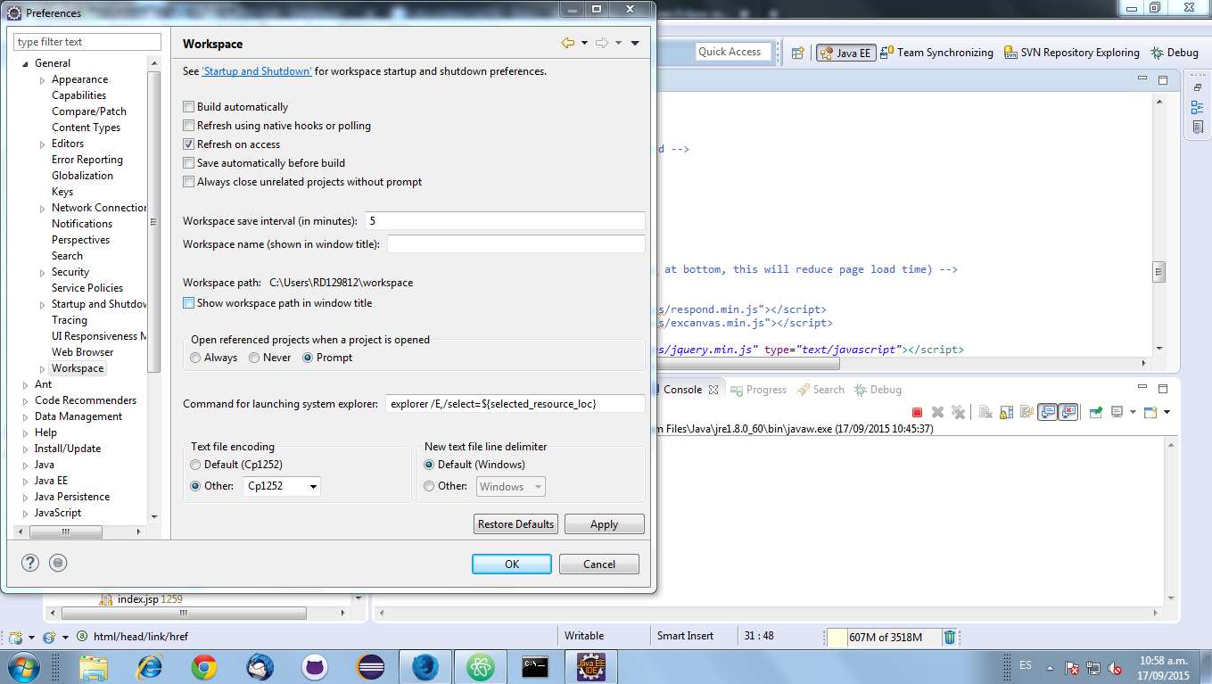Click the Cancel button

coord(599,565)
